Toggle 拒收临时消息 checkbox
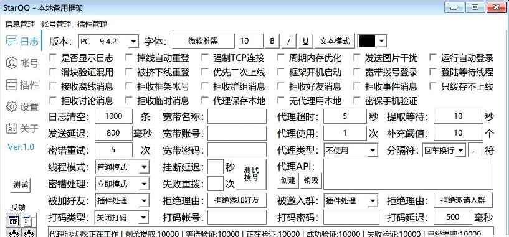The width and height of the screenshot is (509, 237). pyautogui.click(x=128, y=101)
